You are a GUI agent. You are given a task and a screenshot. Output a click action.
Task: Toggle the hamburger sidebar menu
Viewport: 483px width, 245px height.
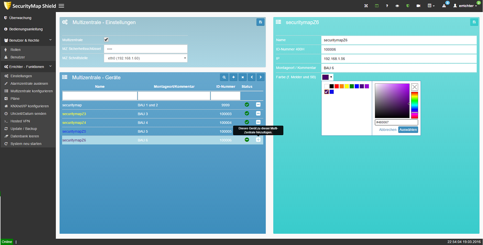[61, 6]
